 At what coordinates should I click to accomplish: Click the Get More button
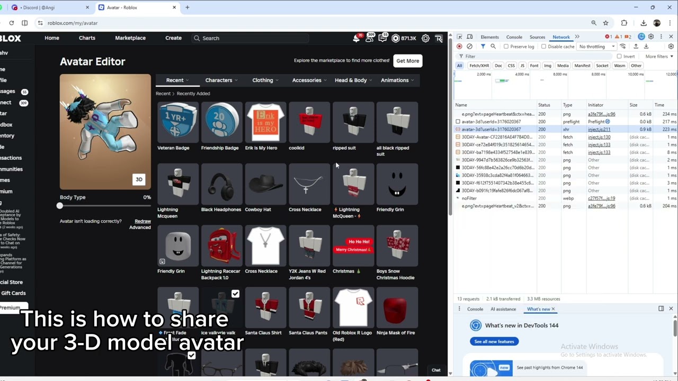pyautogui.click(x=407, y=61)
